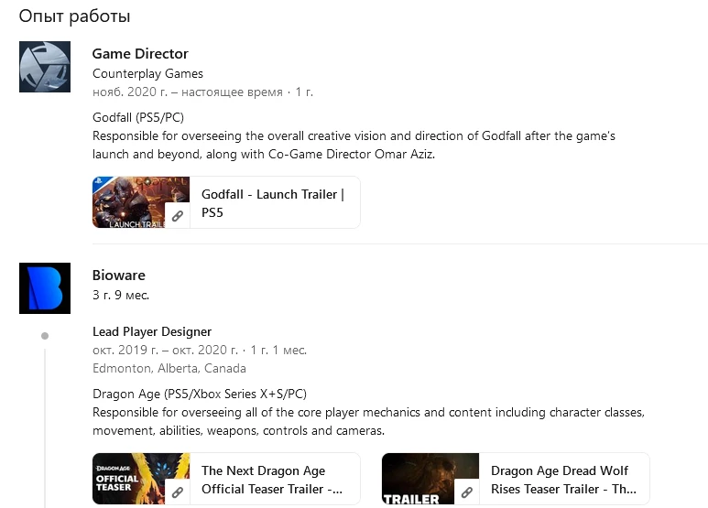Screen dimensions: 708x508
Task: Click the Godfall responsibility description paragraph
Action: pyautogui.click(x=354, y=145)
